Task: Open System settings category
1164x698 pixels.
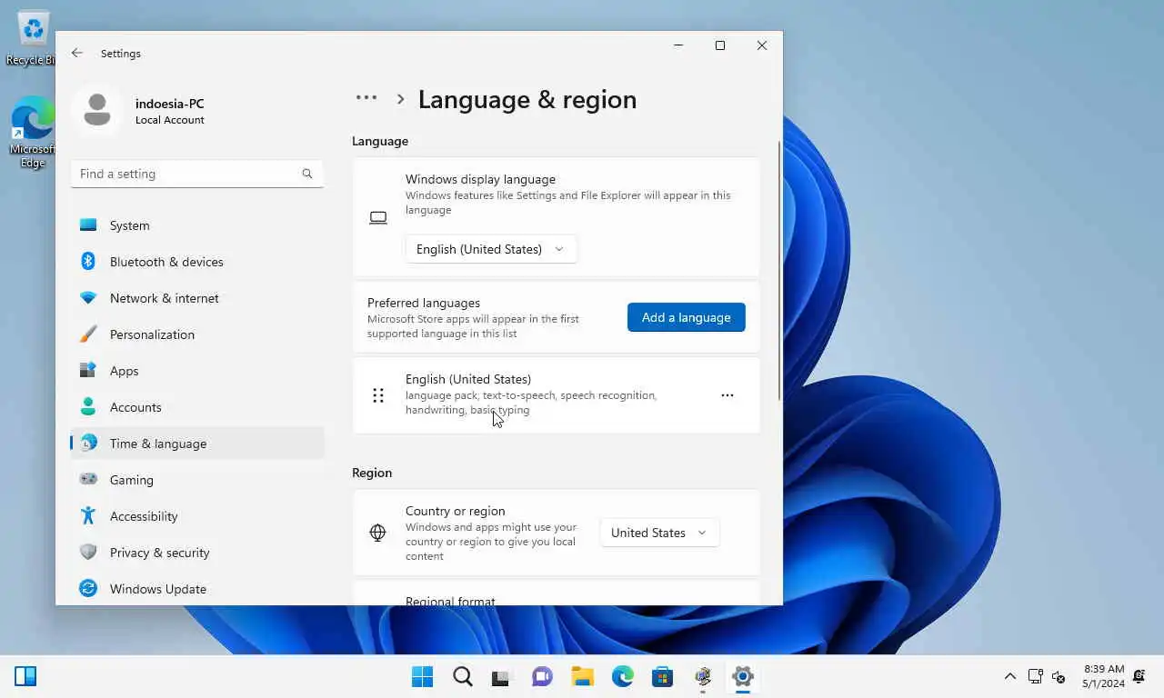Action: [x=197, y=225]
